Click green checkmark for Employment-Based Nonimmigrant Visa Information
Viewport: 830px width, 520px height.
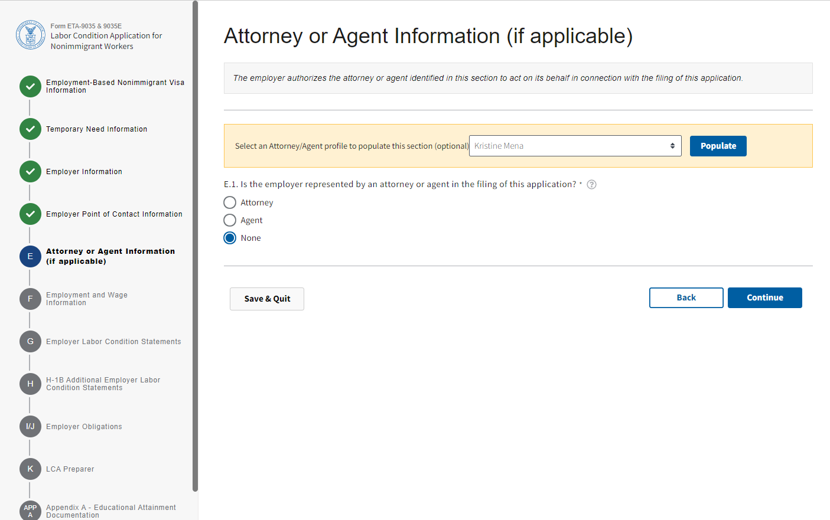click(30, 86)
